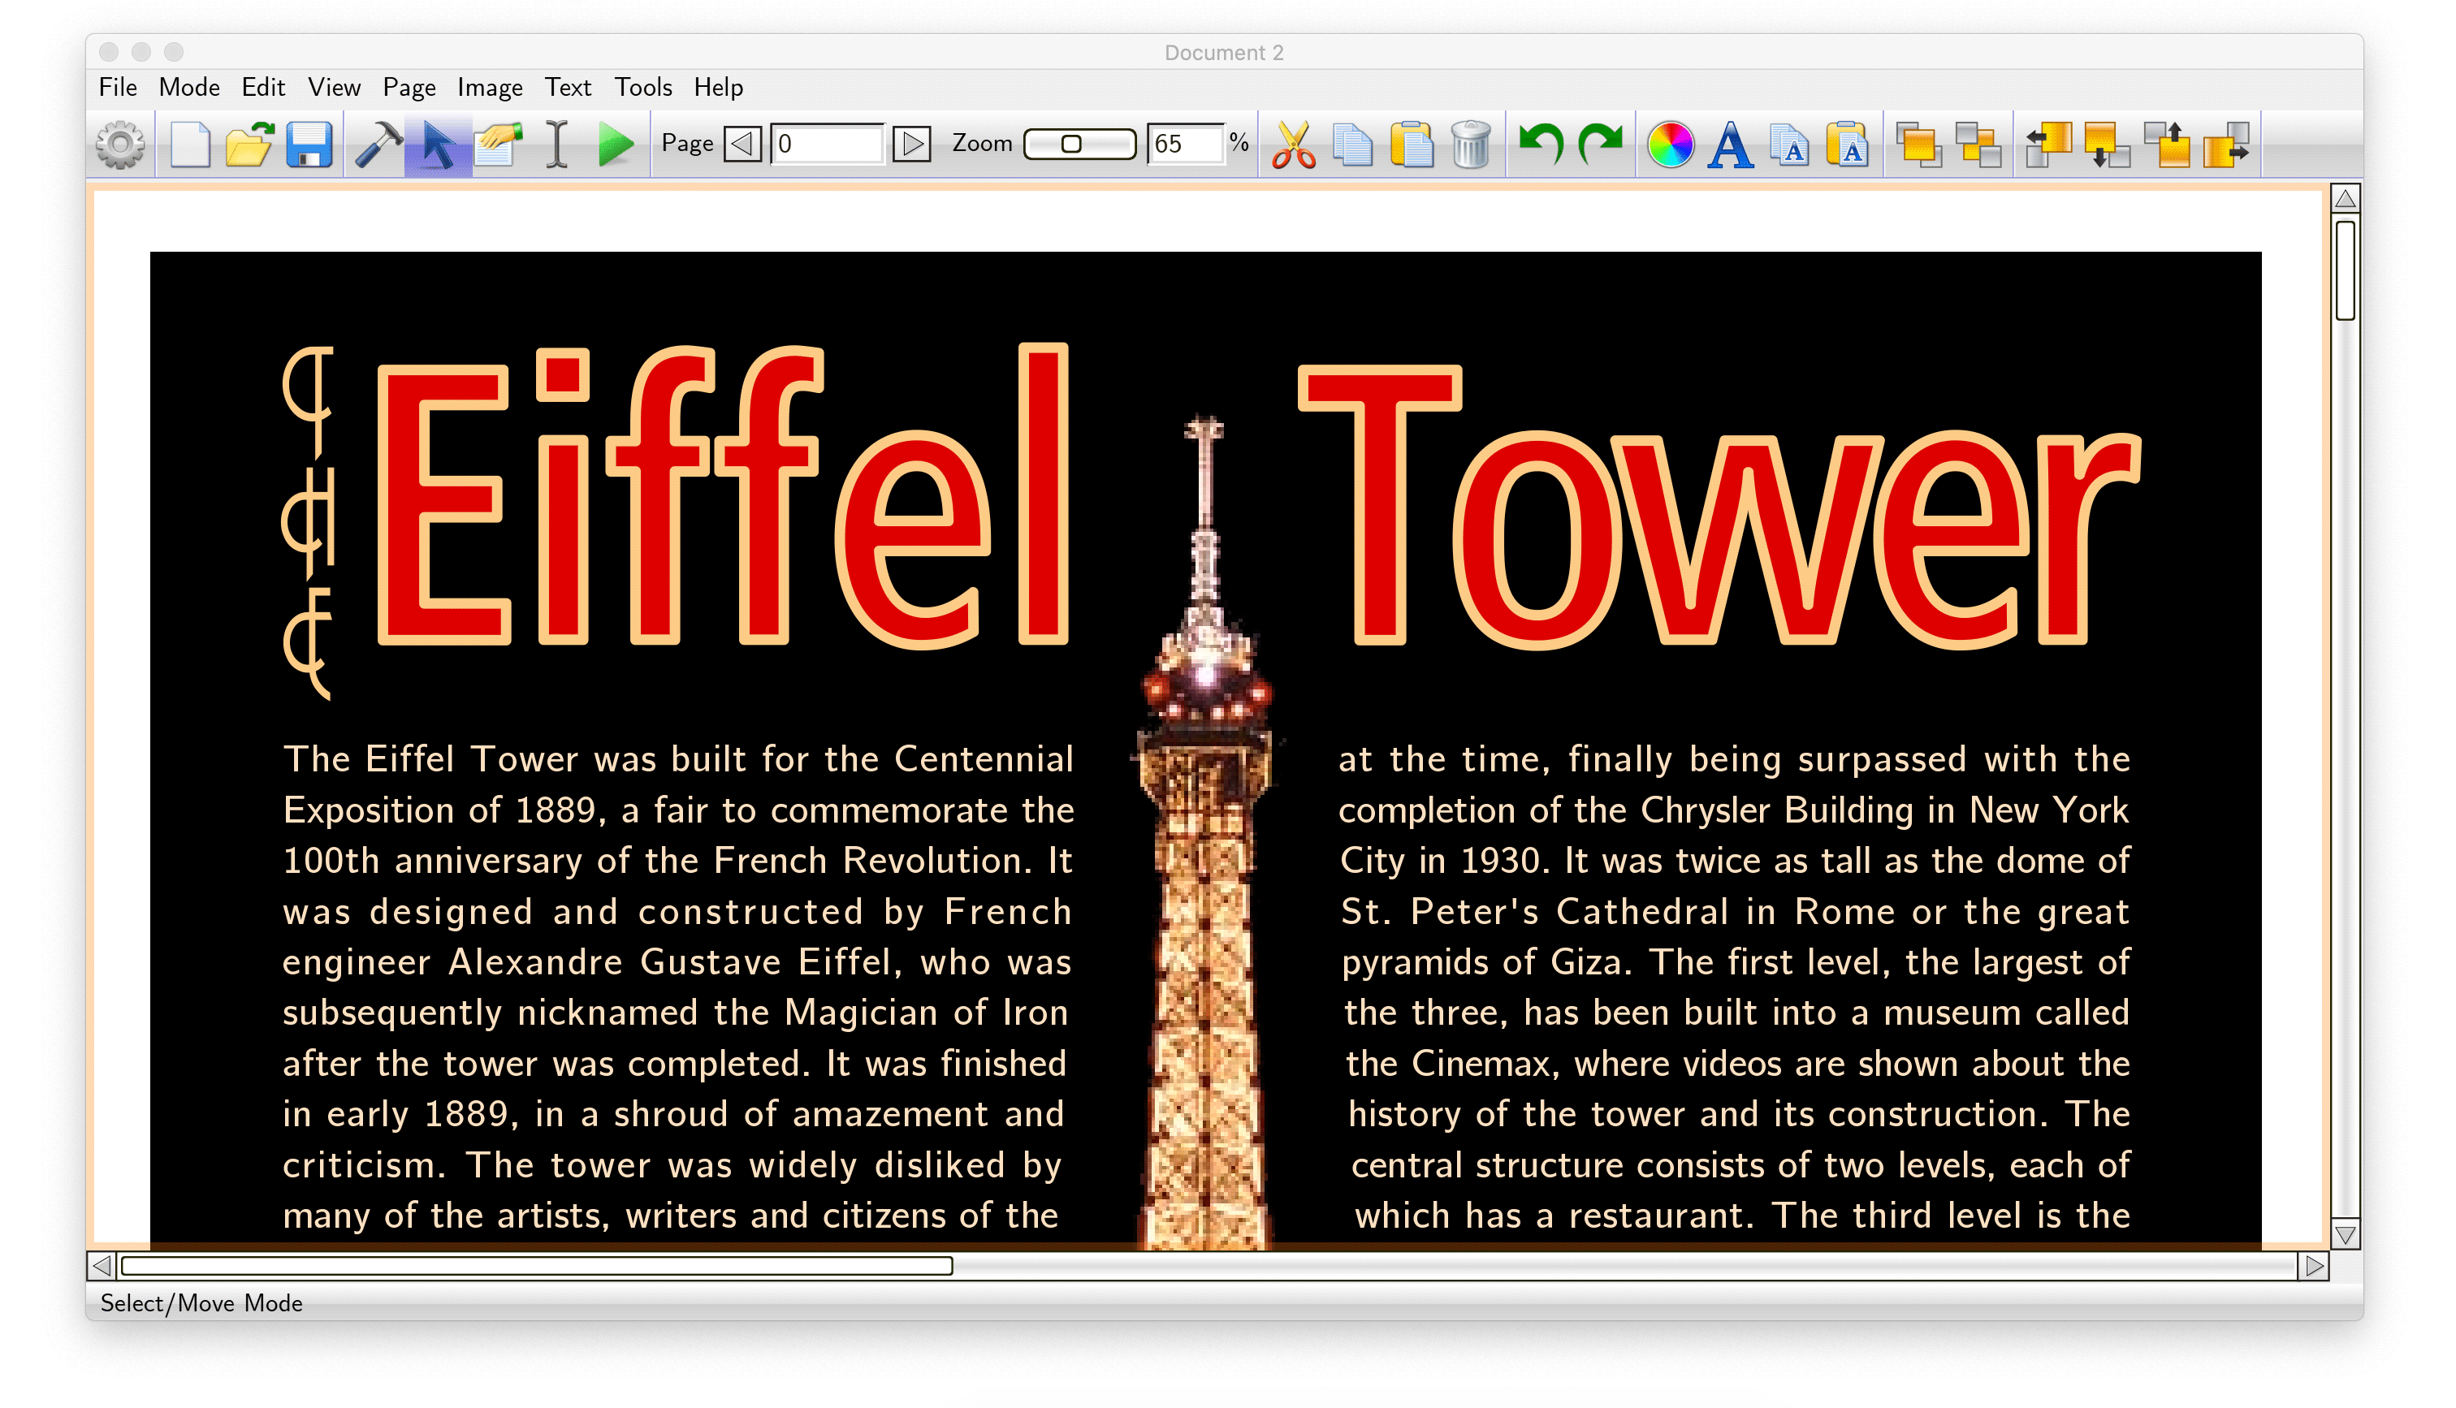Undo the last action

(x=1541, y=145)
